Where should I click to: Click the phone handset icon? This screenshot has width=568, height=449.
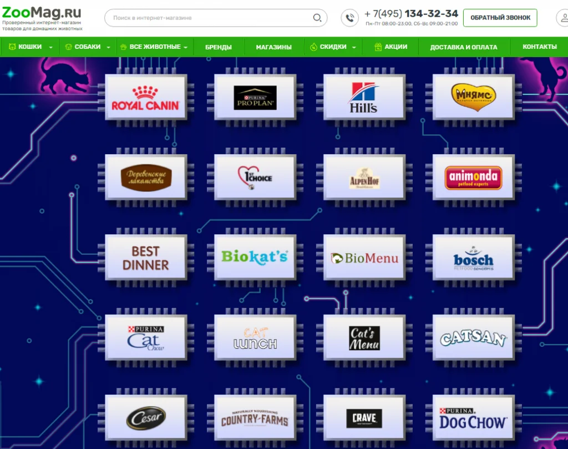[x=349, y=18]
